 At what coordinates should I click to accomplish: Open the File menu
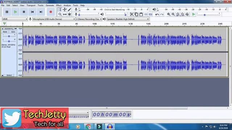tap(3, 5)
